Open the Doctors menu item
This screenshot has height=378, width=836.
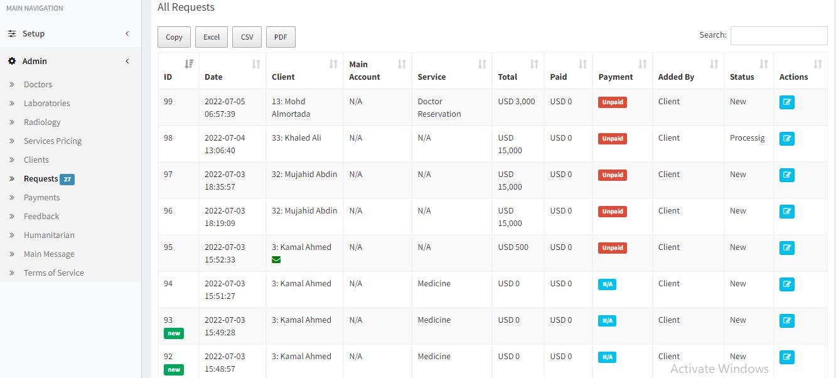tap(38, 85)
